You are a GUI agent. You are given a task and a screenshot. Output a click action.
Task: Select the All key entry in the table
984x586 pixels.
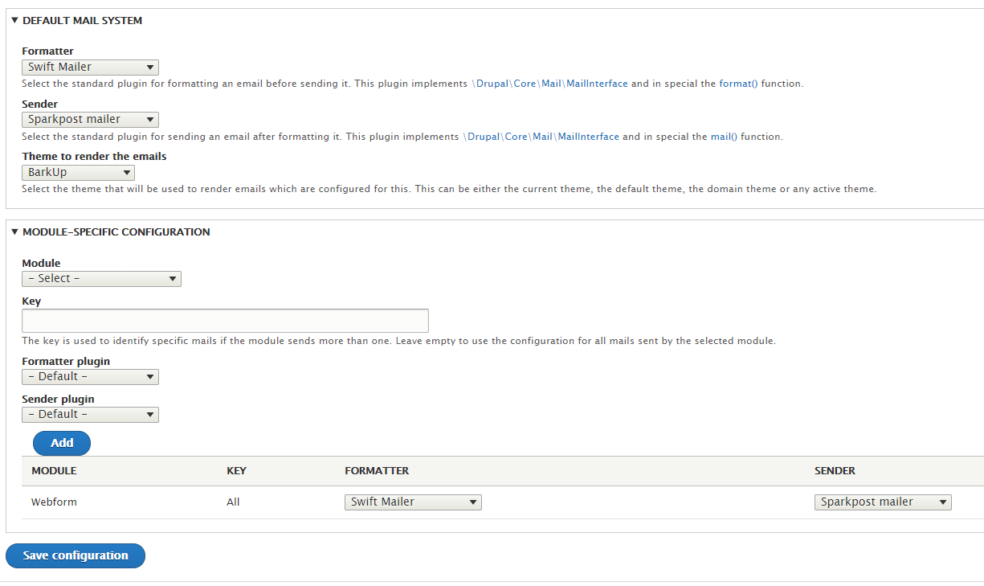point(233,502)
